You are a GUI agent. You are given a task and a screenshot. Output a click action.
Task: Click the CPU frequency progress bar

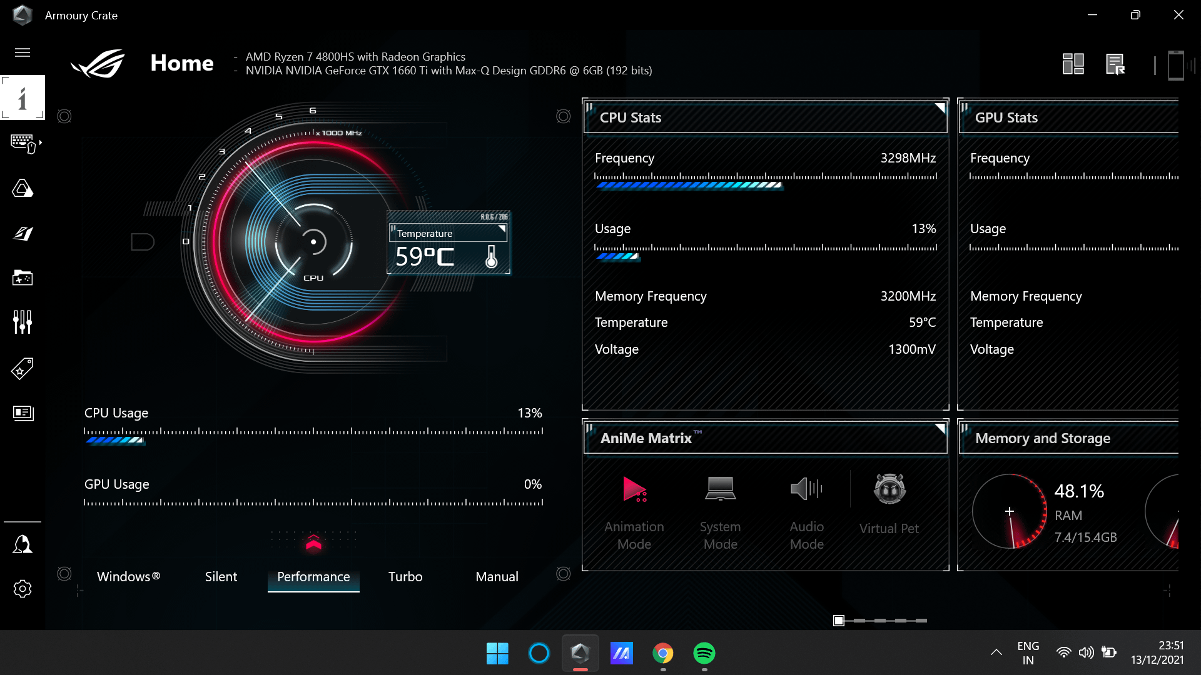[x=765, y=181]
